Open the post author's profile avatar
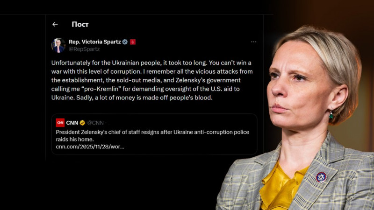The width and height of the screenshot is (374, 210). (x=58, y=45)
